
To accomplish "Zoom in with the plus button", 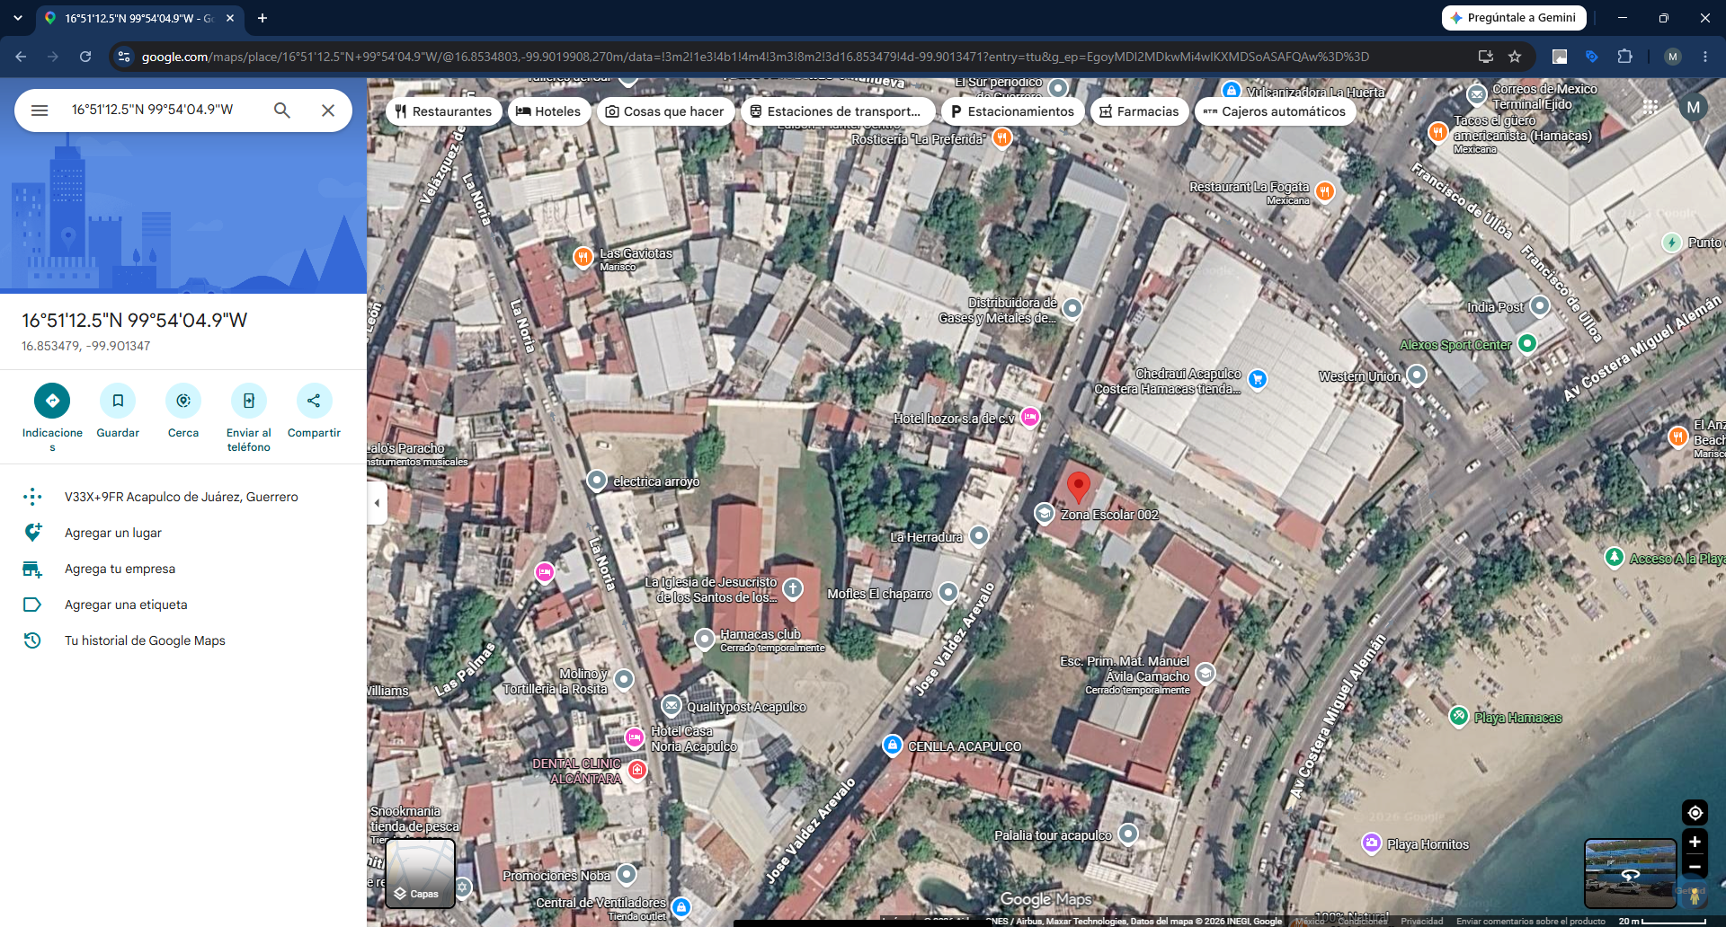I will click(1695, 842).
